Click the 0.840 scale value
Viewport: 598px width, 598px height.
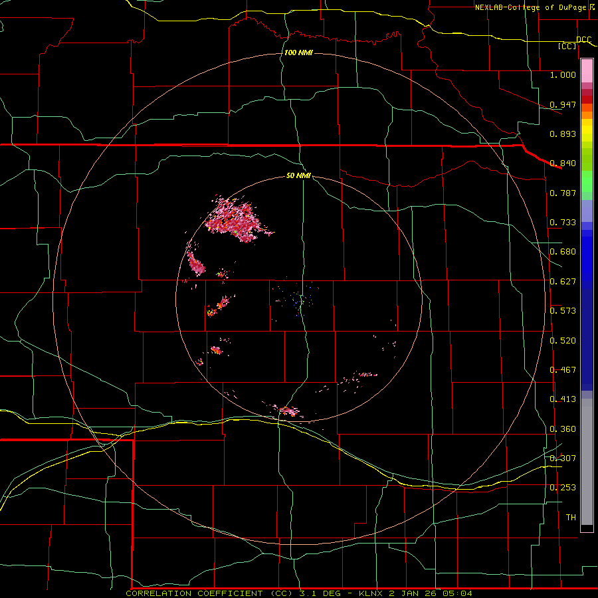point(563,163)
